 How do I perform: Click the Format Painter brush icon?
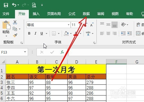[x=15, y=35]
